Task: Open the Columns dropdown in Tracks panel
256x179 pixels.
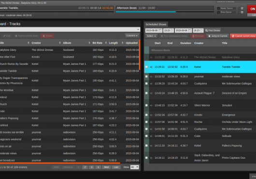Action: 132,36
